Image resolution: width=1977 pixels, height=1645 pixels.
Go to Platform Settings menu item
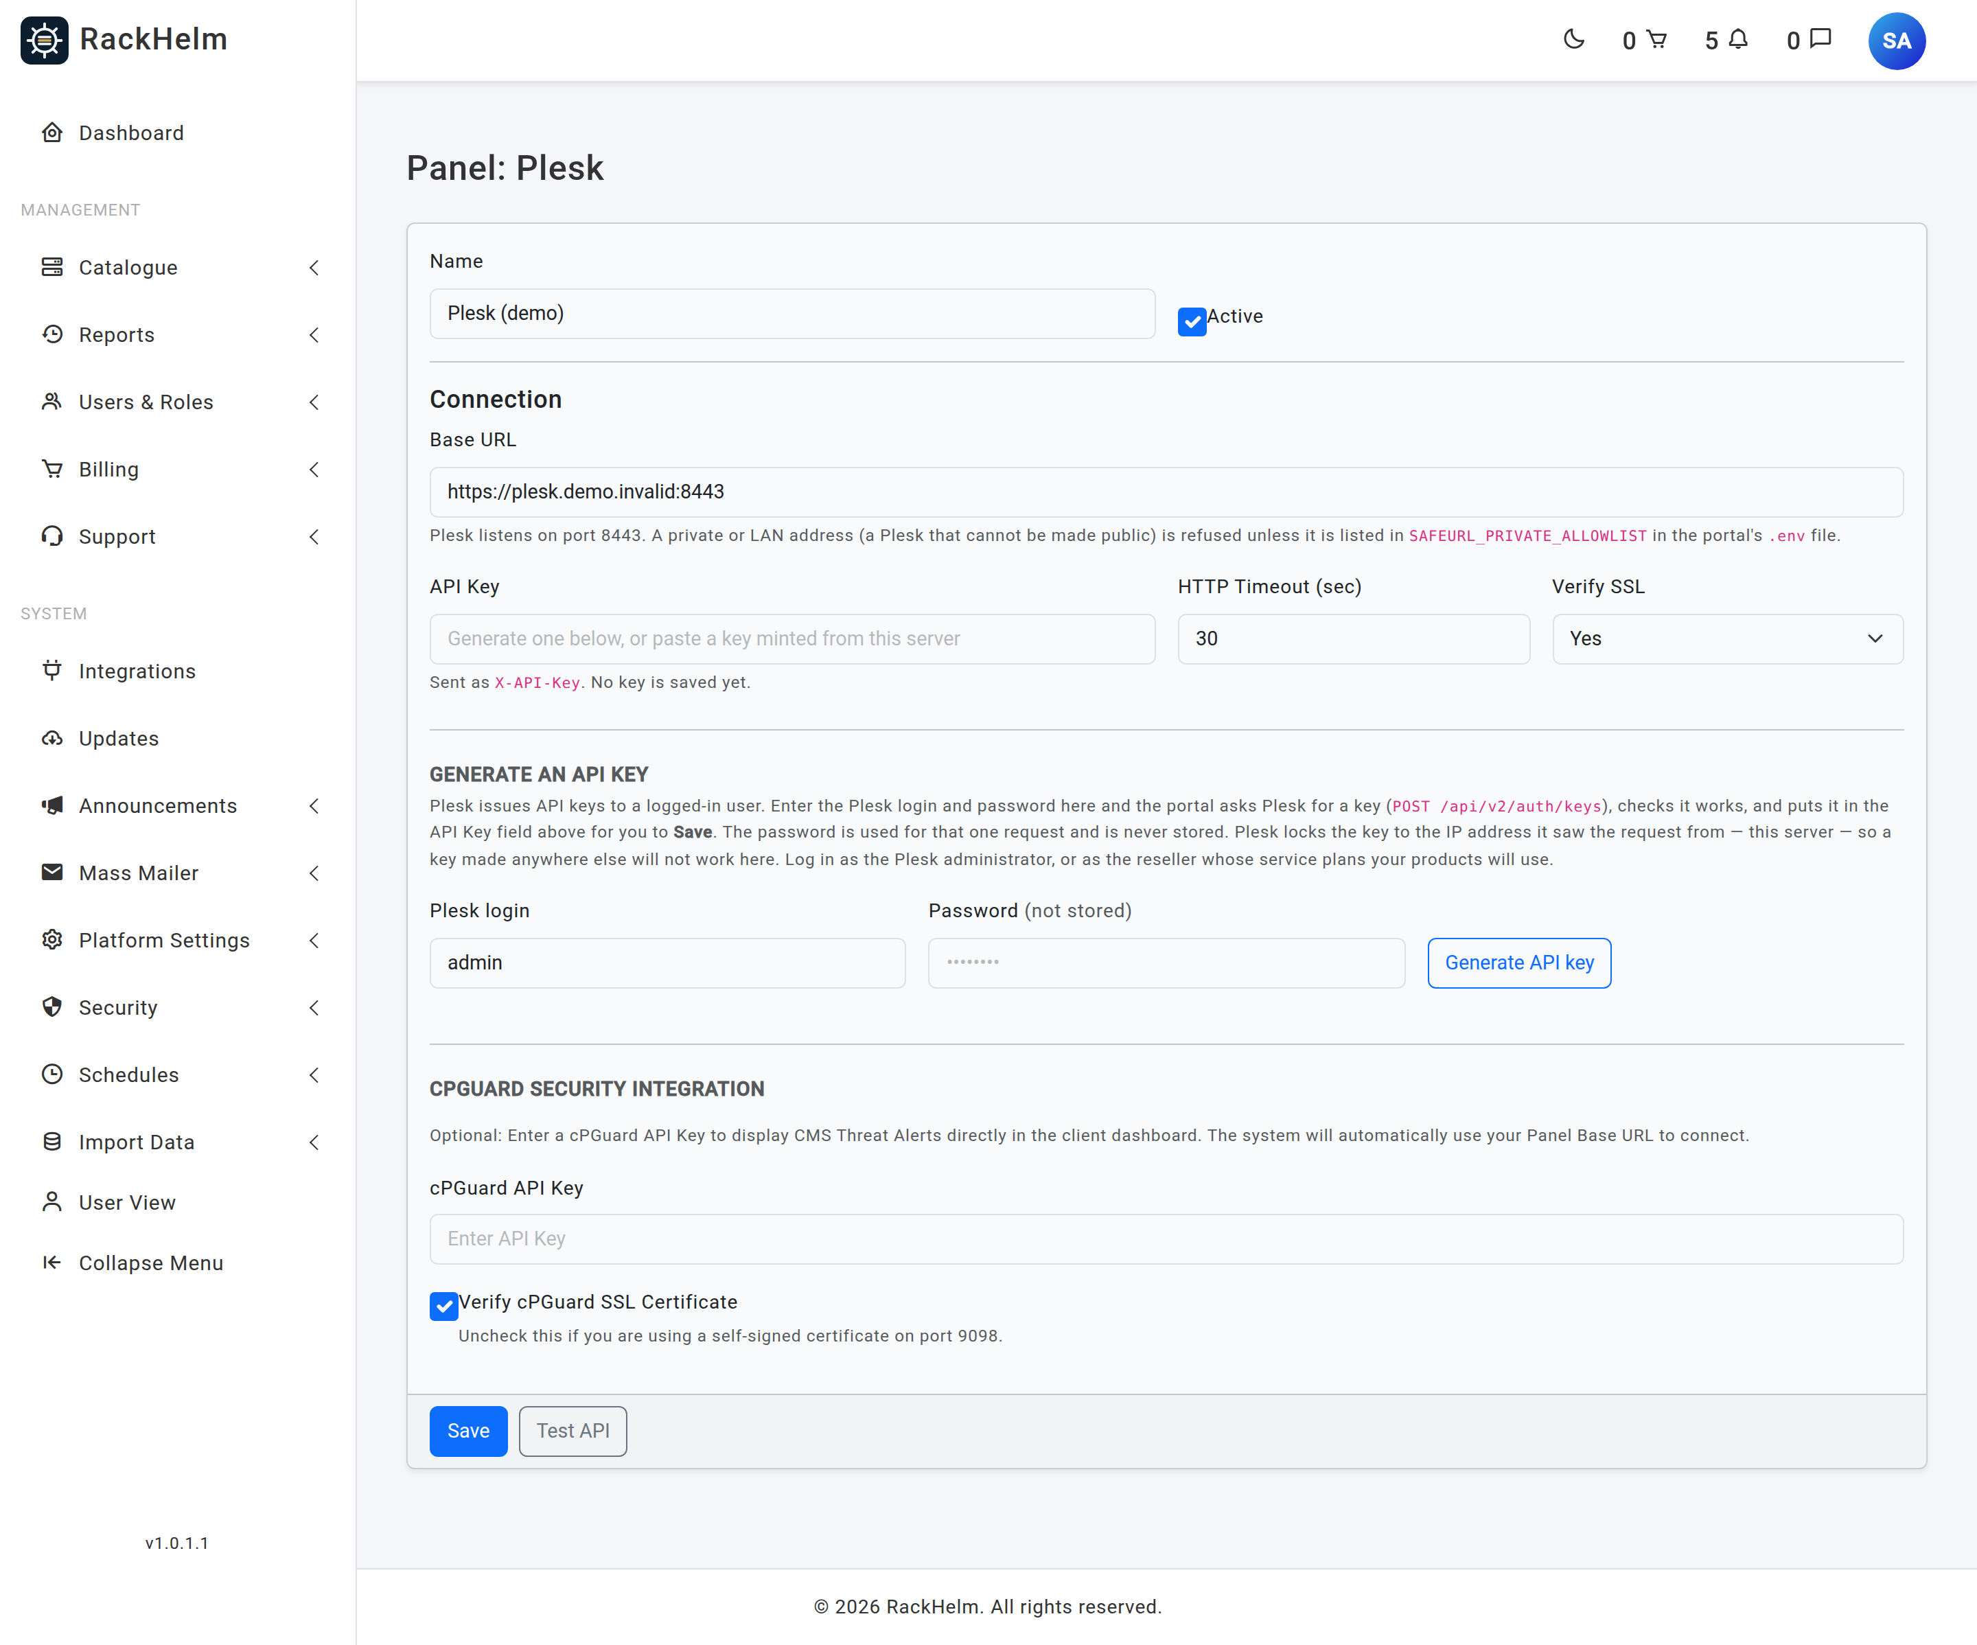[178, 940]
